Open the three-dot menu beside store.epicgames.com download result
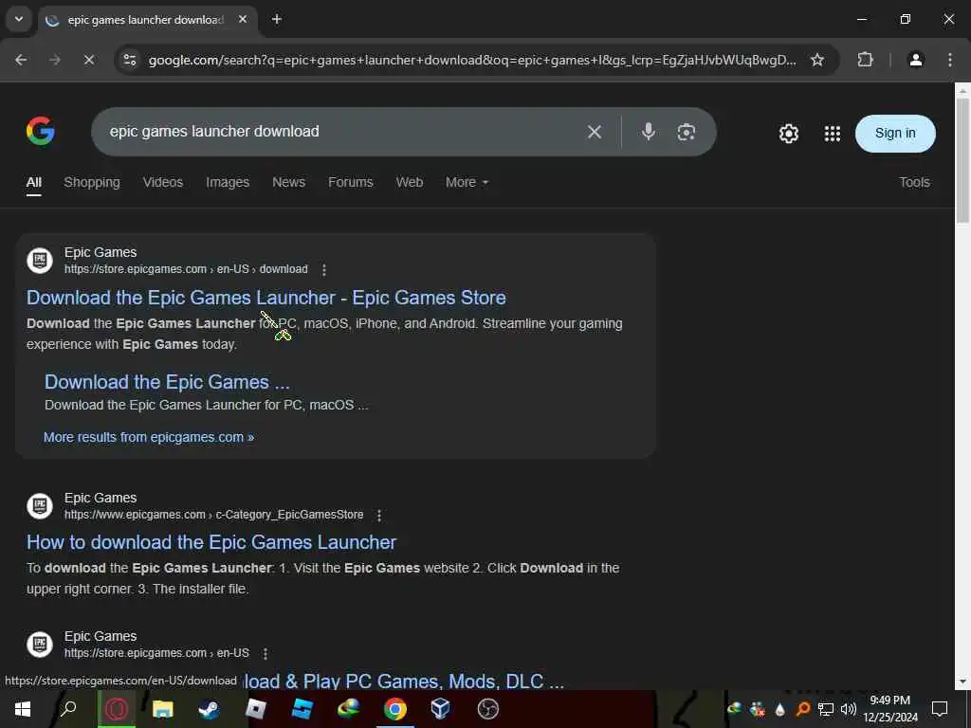 324,270
